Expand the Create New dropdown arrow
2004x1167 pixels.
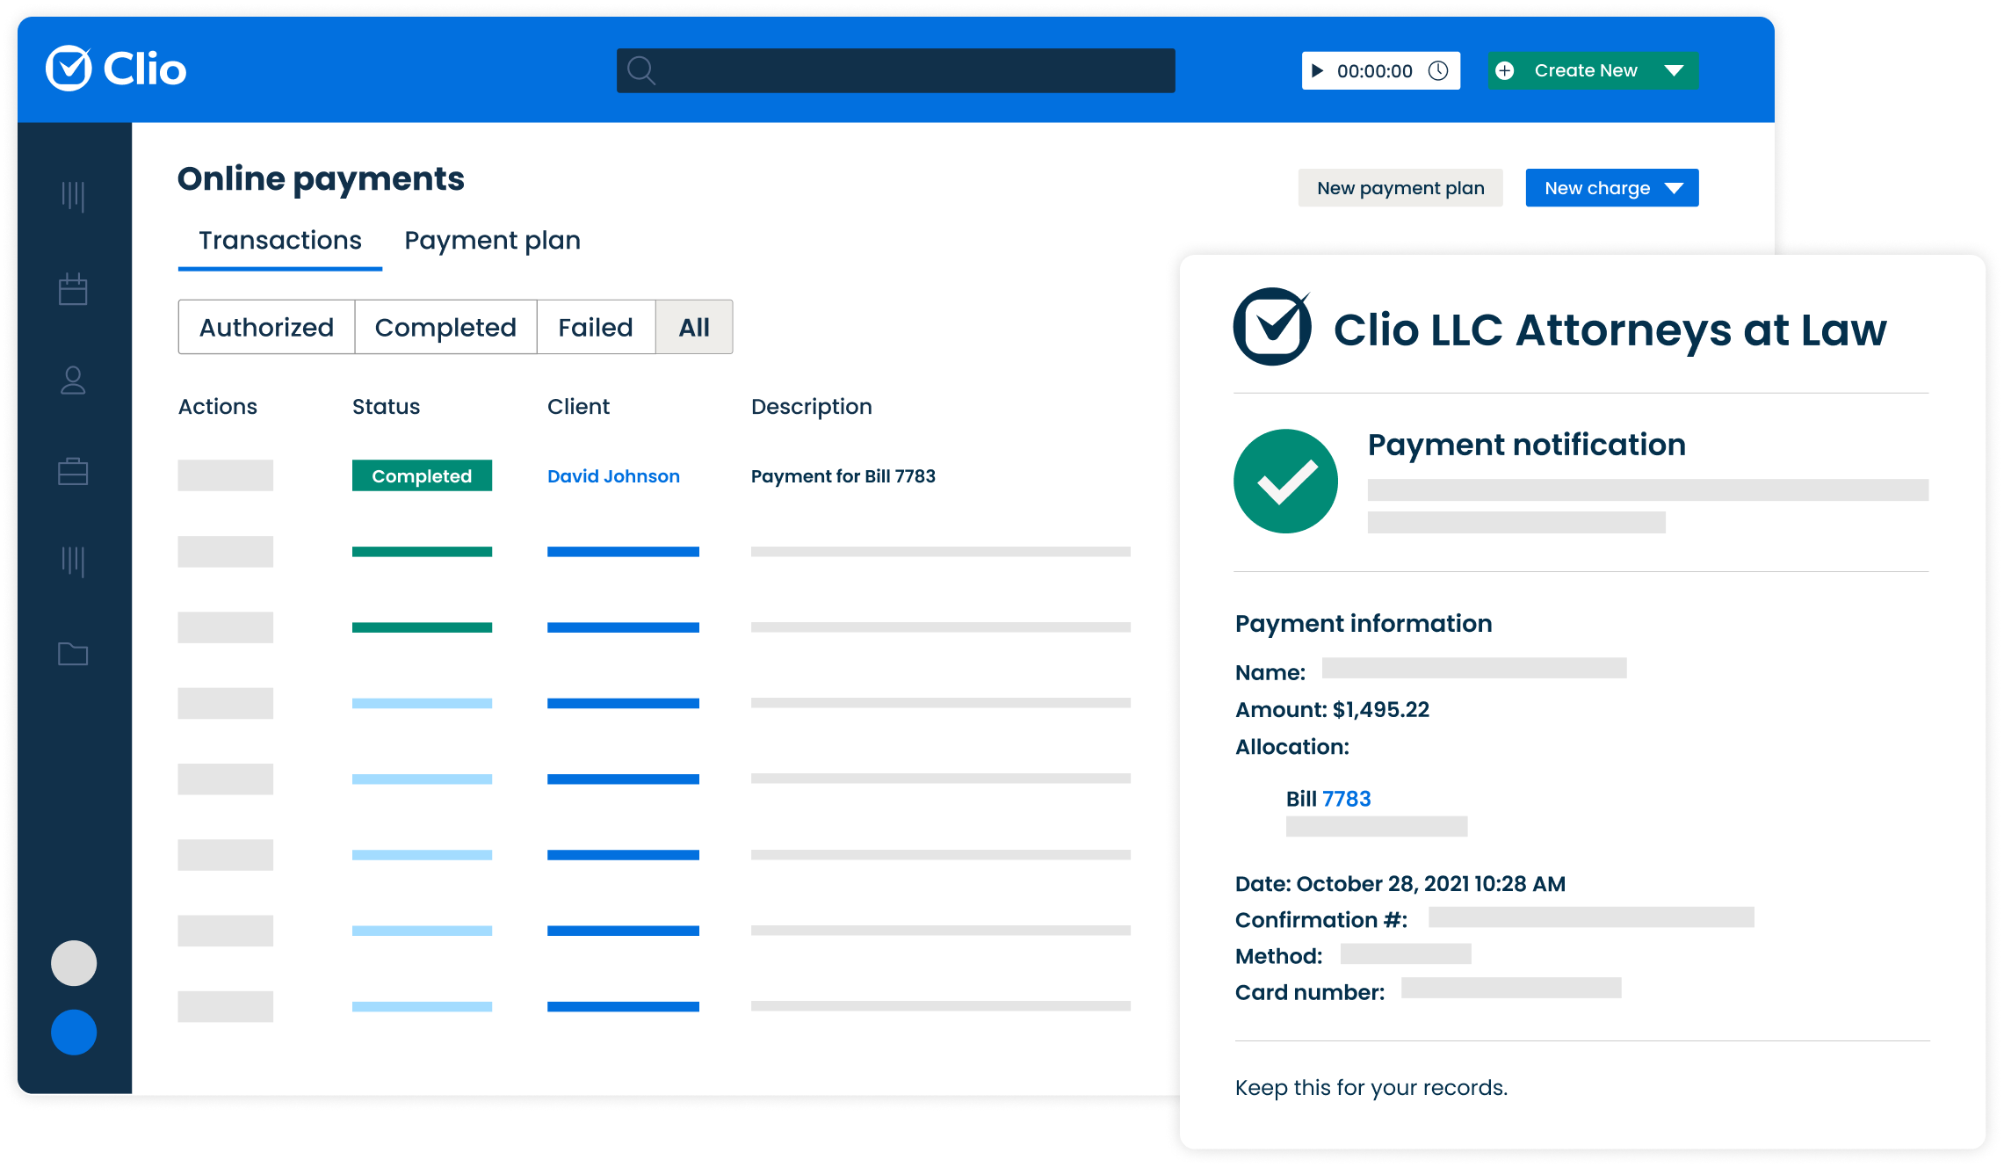tap(1674, 70)
